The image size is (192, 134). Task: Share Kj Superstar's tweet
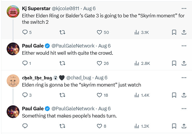coord(184,32)
